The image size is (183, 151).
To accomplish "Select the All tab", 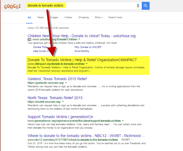I will [29, 18].
